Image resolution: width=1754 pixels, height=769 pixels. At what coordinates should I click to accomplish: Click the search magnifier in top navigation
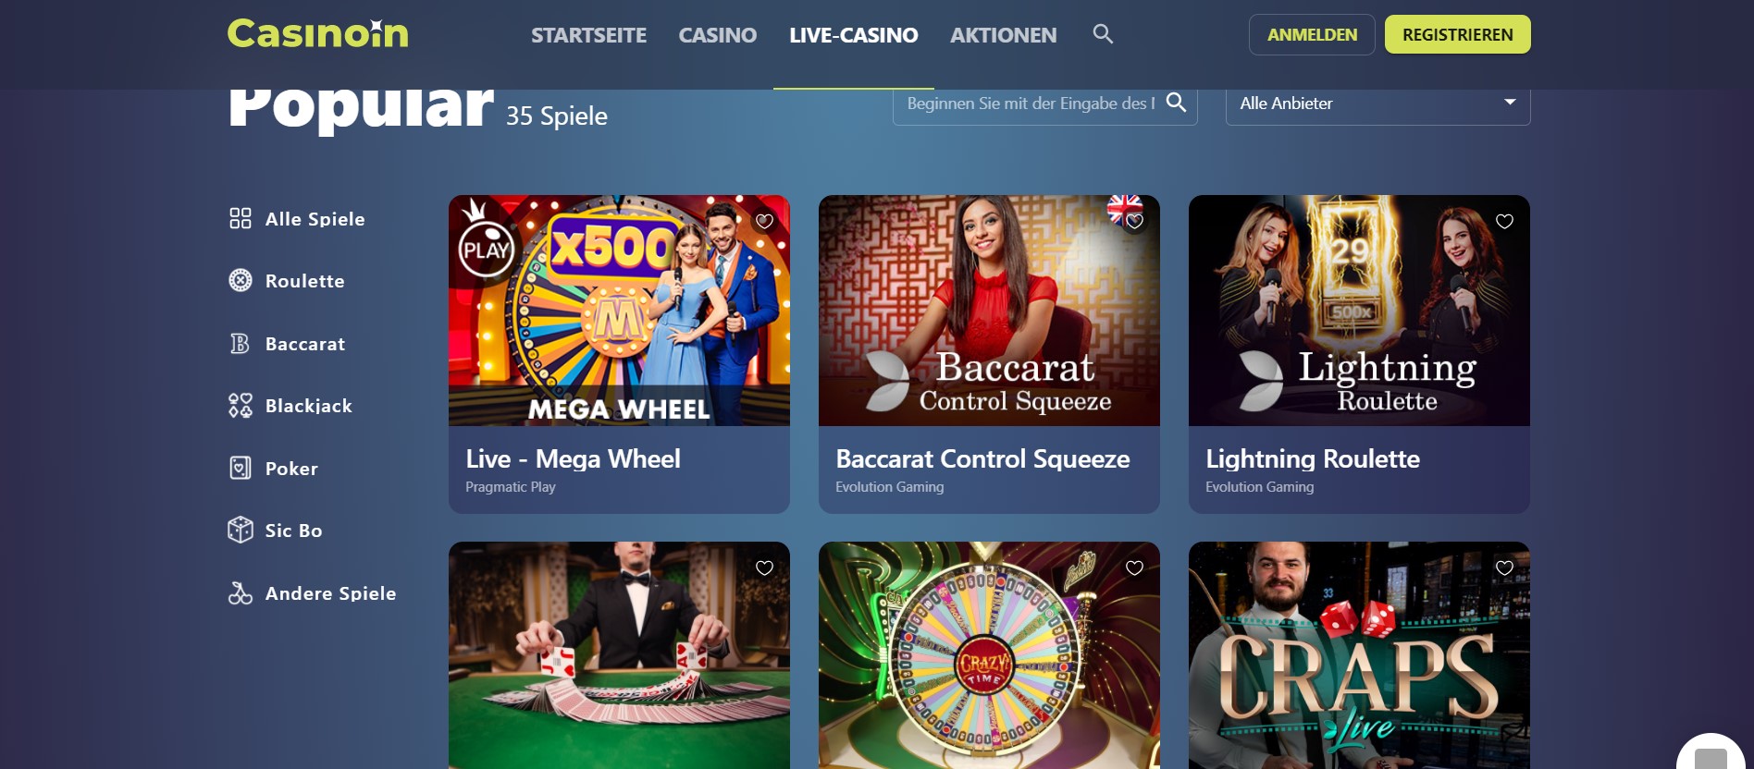[1103, 34]
